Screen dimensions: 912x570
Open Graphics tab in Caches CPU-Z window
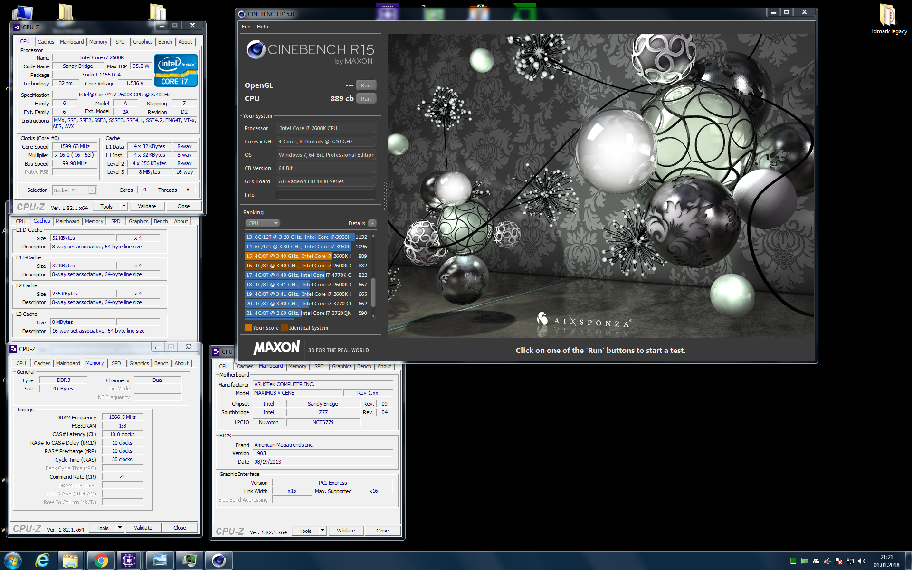(139, 221)
